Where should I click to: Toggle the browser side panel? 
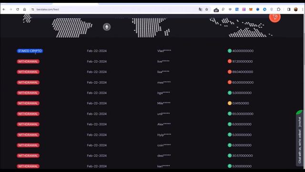coord(289,10)
